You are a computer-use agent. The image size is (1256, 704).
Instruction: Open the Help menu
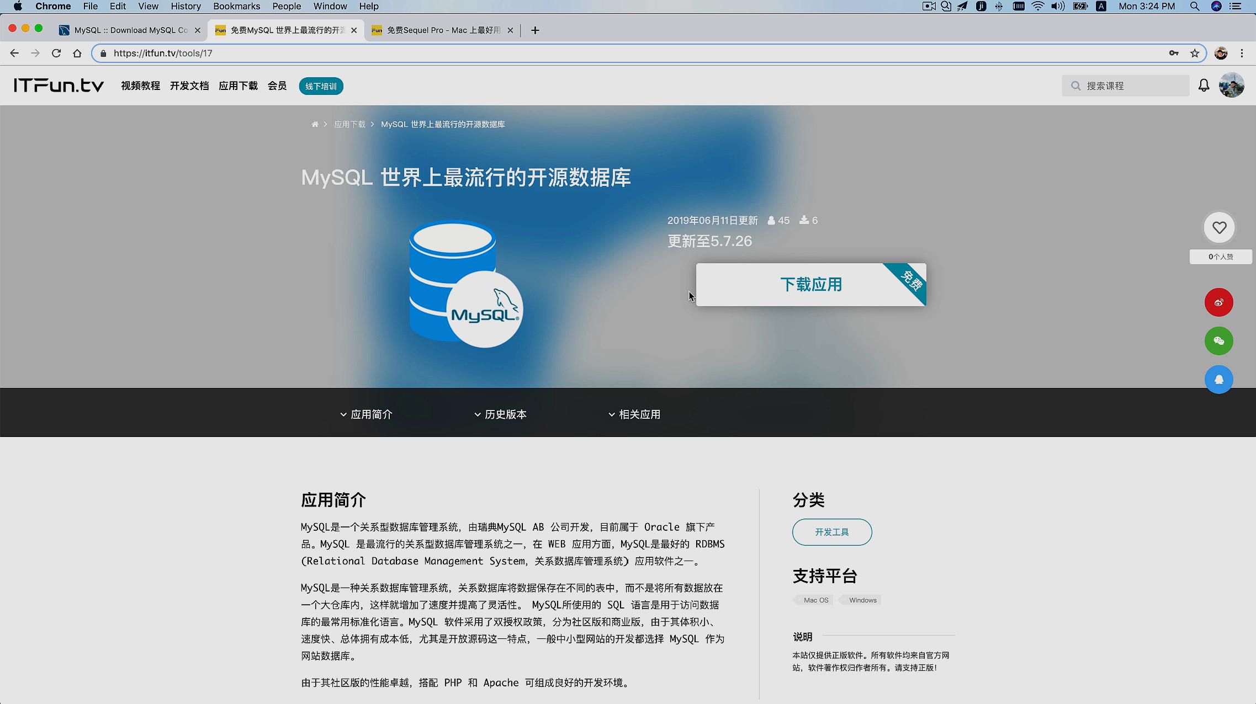pyautogui.click(x=369, y=7)
